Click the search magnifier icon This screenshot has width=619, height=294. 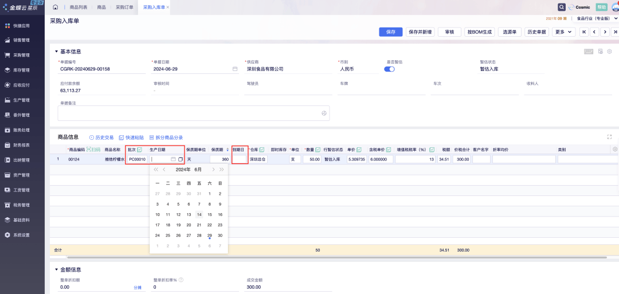pyautogui.click(x=561, y=7)
